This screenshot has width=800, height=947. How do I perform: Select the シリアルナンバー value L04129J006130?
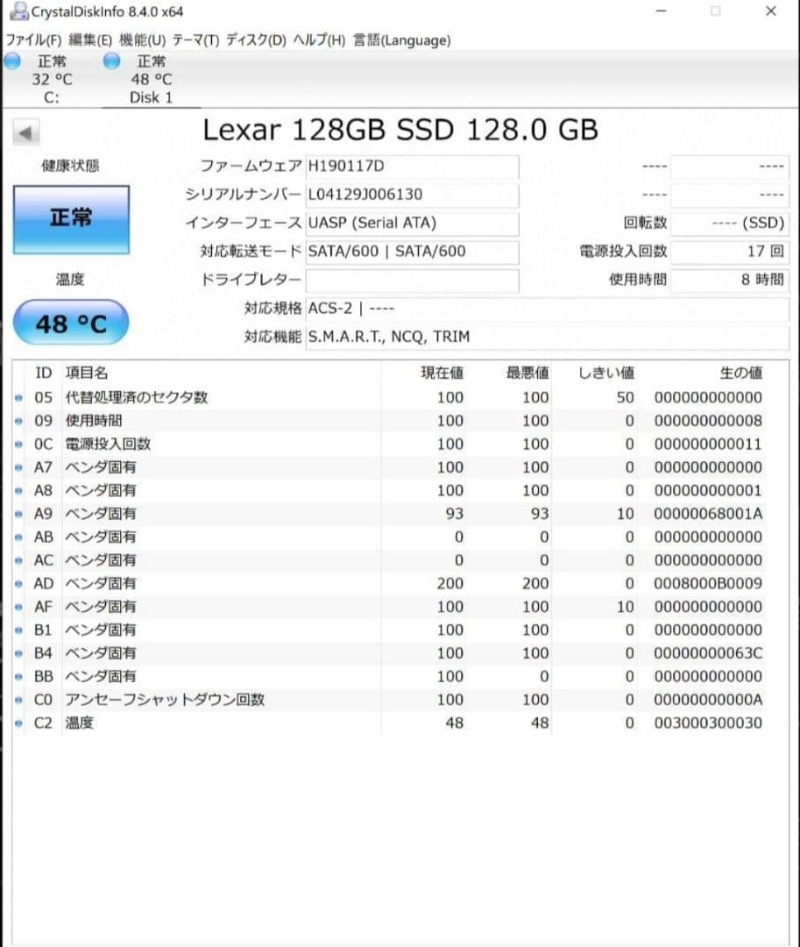click(x=412, y=195)
